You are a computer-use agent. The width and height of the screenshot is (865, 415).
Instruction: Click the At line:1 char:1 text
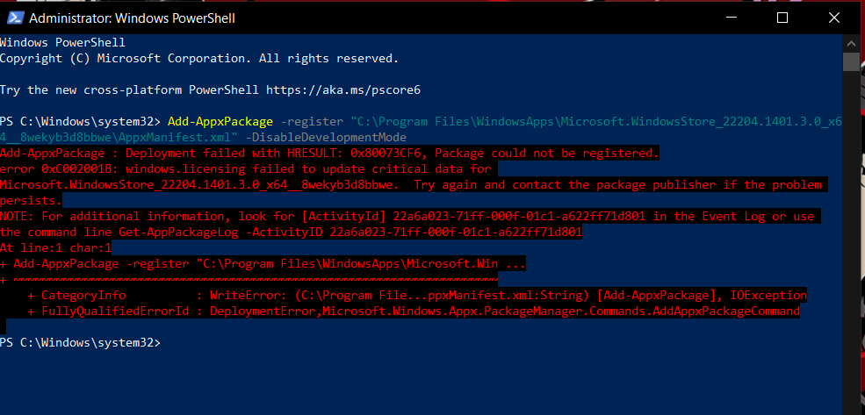pos(55,248)
